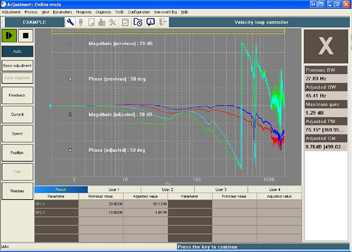352x252 pixels.
Task: Click the 27.83 Hz Previous BW value
Action: (x=326, y=78)
